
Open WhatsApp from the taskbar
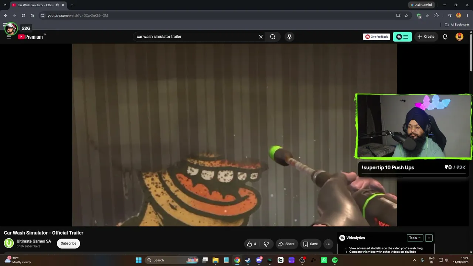click(324, 260)
